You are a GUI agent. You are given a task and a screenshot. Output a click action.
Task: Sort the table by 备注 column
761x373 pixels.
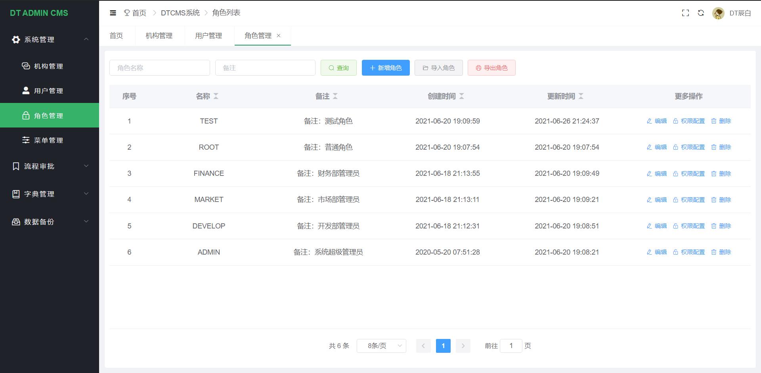click(335, 96)
